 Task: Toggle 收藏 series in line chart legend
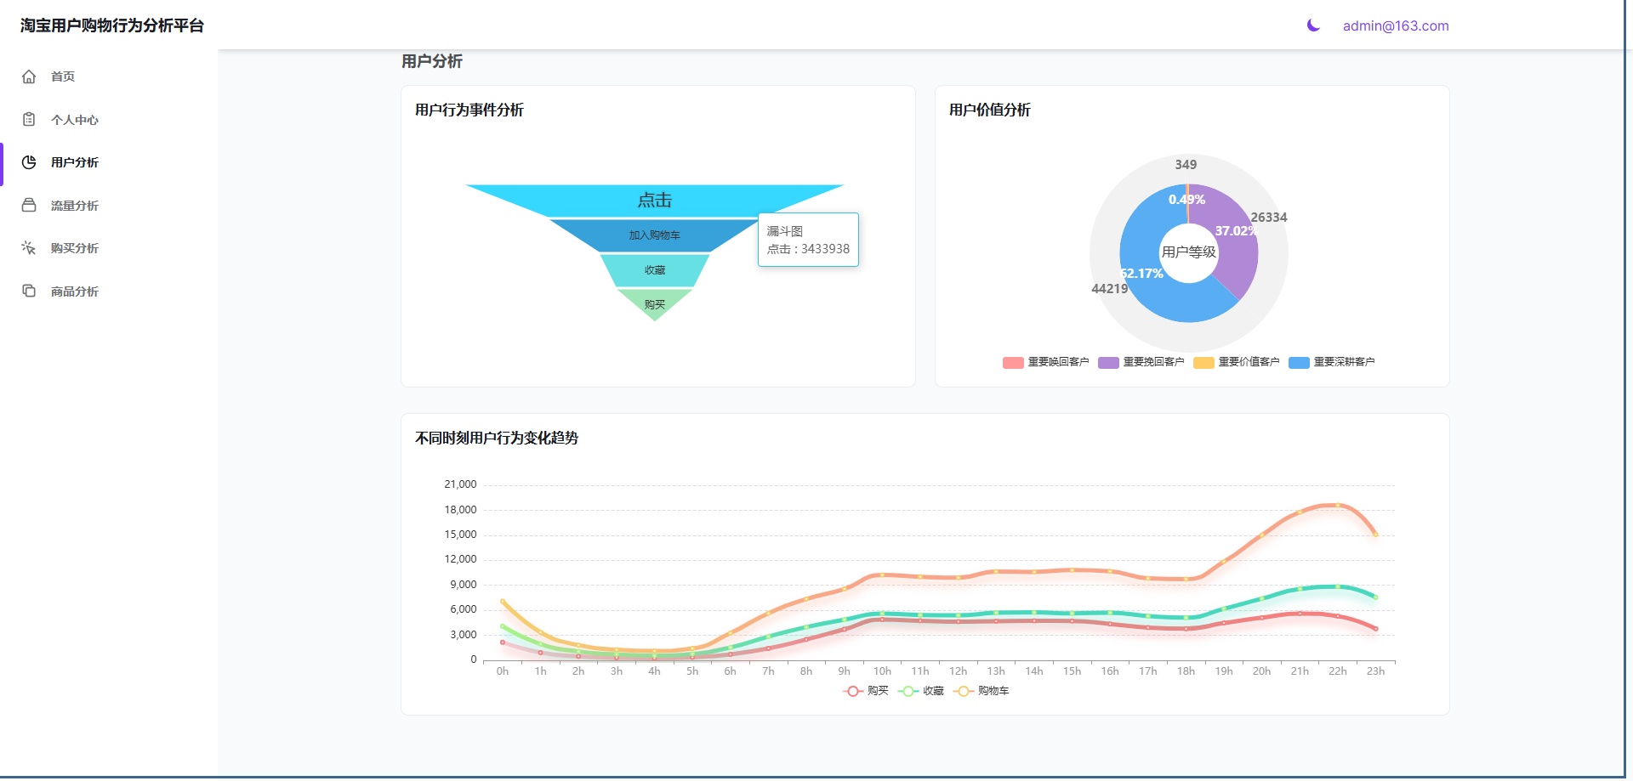pos(921,691)
